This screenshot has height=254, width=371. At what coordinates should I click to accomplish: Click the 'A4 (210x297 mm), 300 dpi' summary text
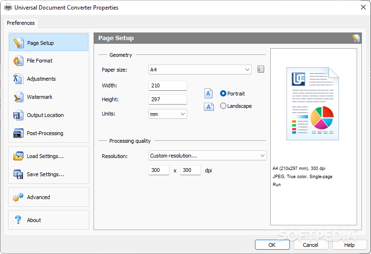[x=299, y=169]
